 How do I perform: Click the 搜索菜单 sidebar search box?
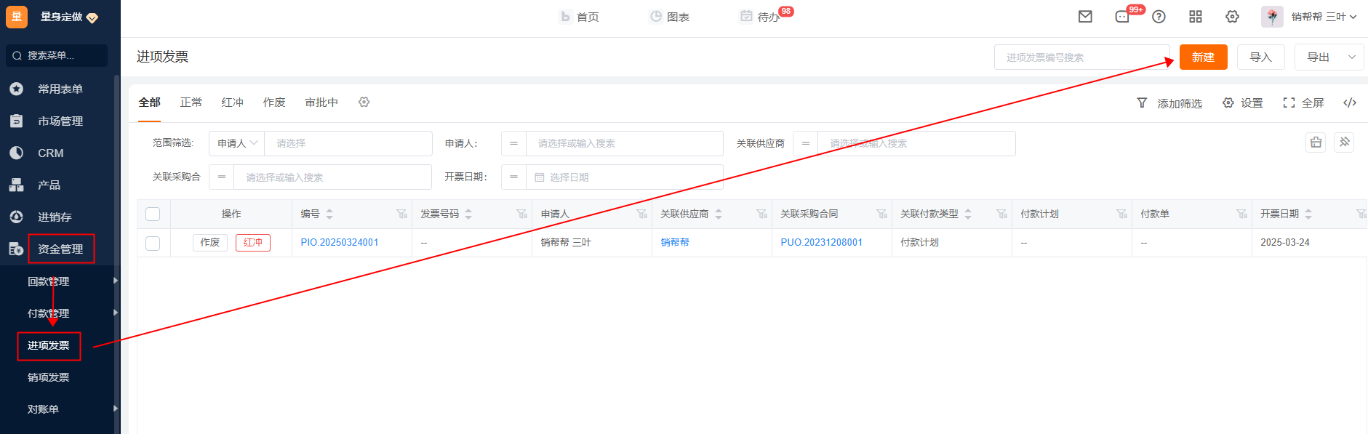point(57,55)
